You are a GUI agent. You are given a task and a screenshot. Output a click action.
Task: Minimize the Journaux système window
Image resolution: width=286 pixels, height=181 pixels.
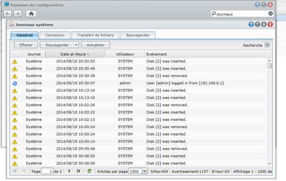pyautogui.click(x=257, y=24)
